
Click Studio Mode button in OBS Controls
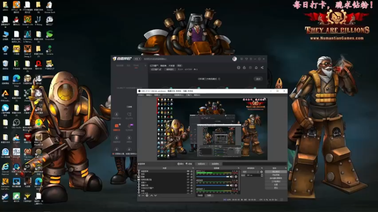coord(276,181)
